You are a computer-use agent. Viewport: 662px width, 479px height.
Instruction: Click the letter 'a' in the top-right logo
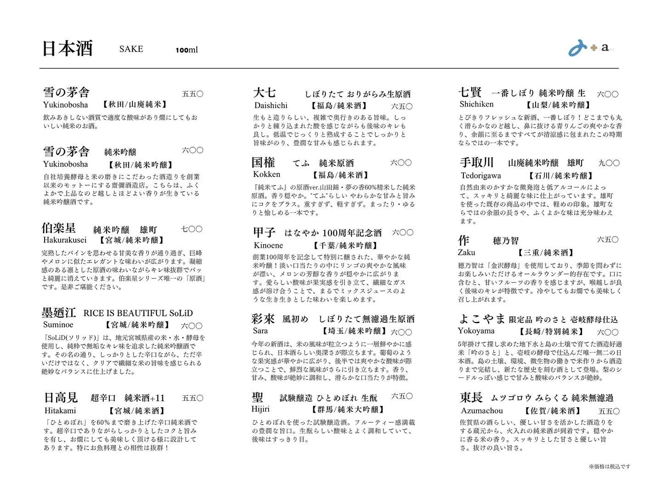click(x=605, y=47)
